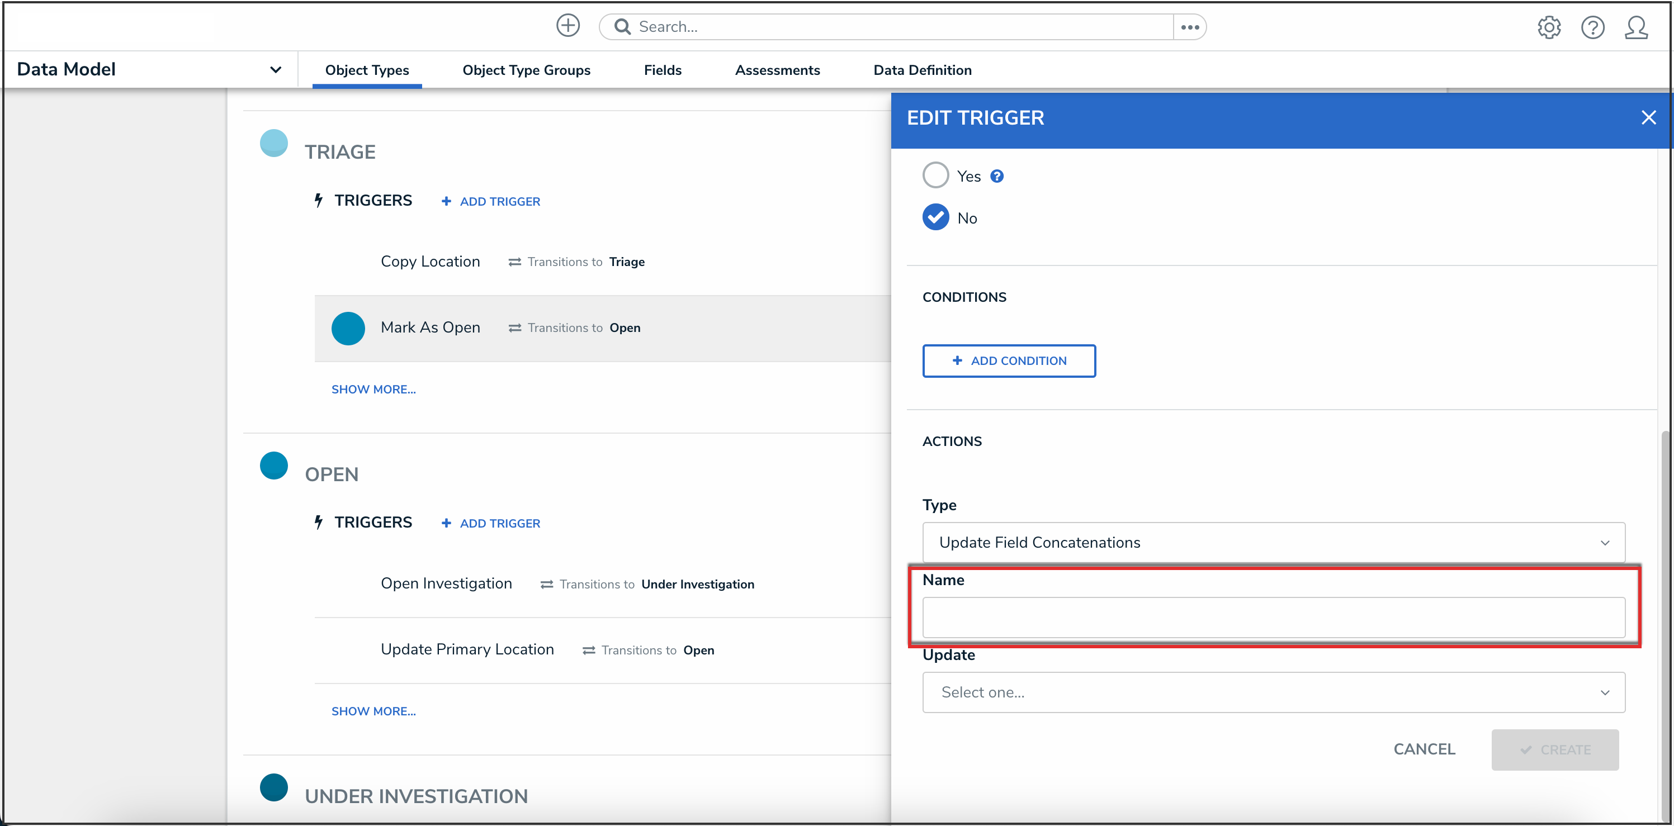This screenshot has width=1674, height=826.
Task: Close the Edit Trigger panel
Action: point(1648,117)
